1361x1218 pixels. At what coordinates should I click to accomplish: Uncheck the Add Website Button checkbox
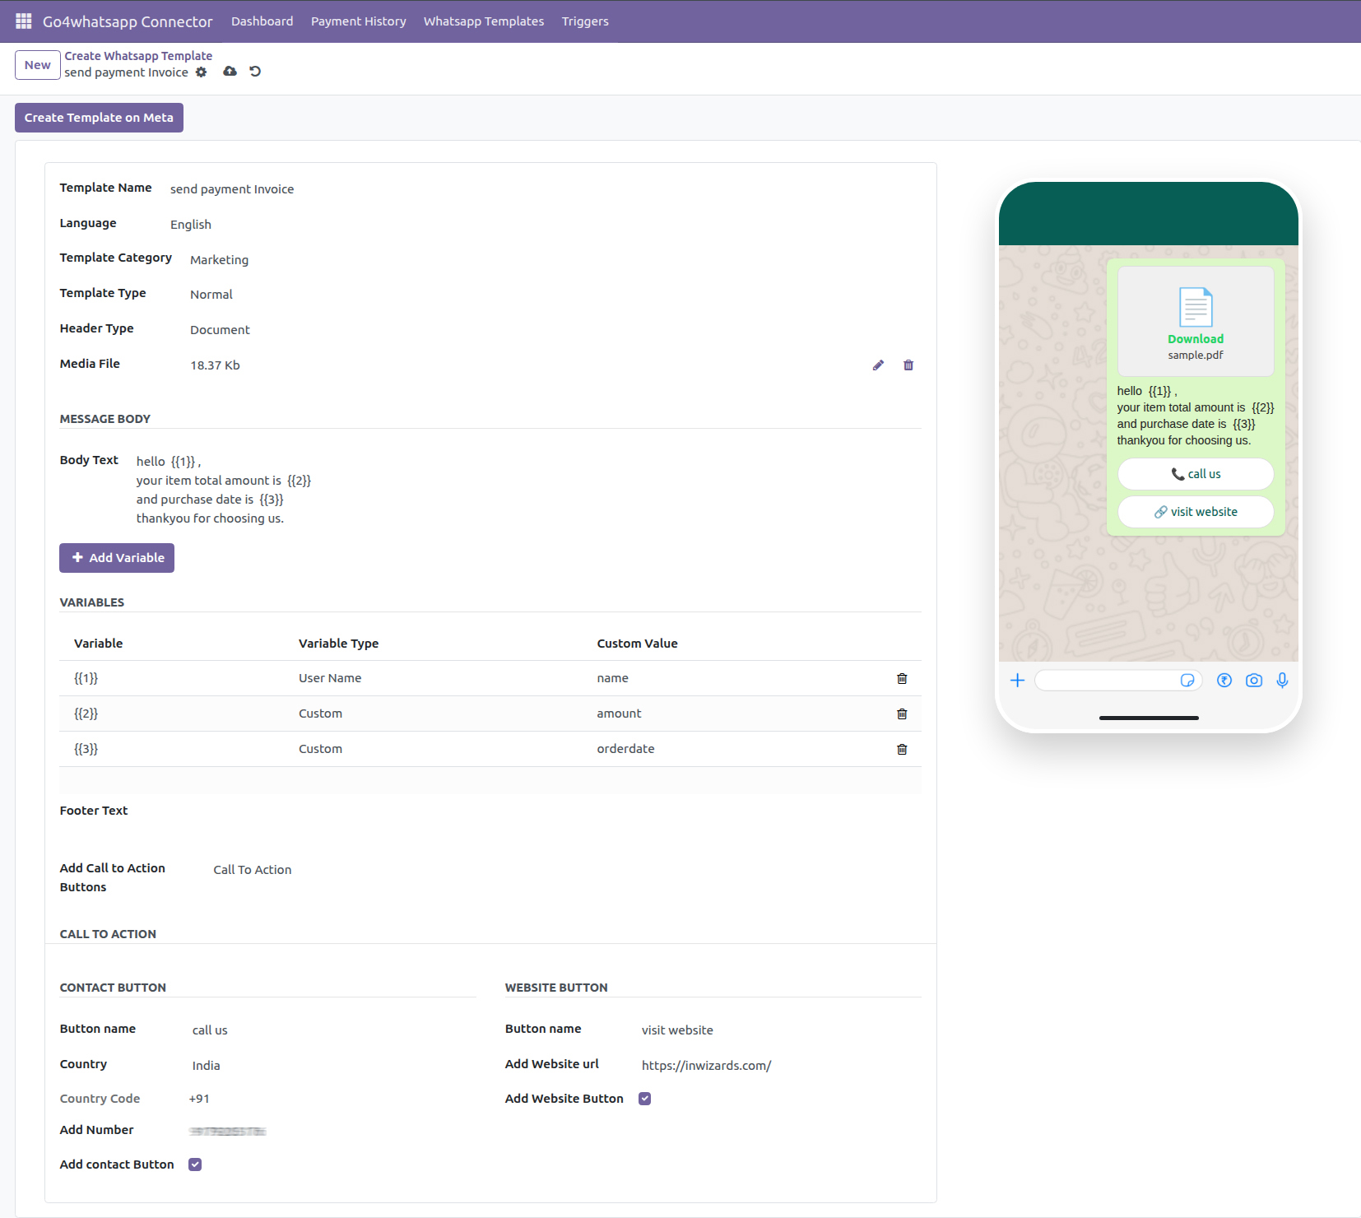click(645, 1099)
